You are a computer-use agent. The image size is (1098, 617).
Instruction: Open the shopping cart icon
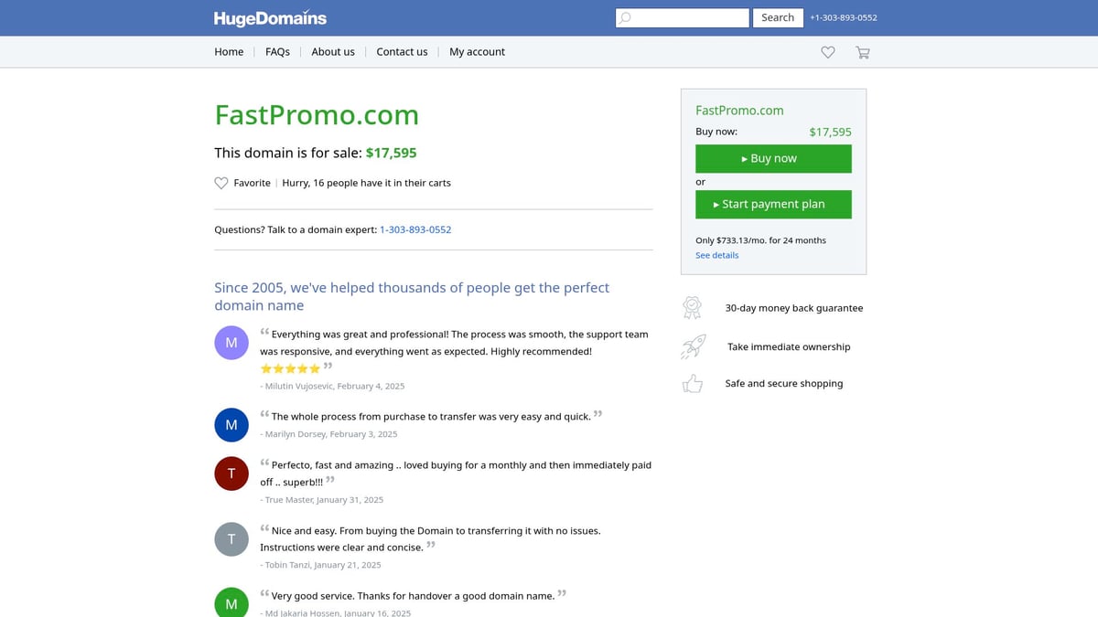coord(862,52)
